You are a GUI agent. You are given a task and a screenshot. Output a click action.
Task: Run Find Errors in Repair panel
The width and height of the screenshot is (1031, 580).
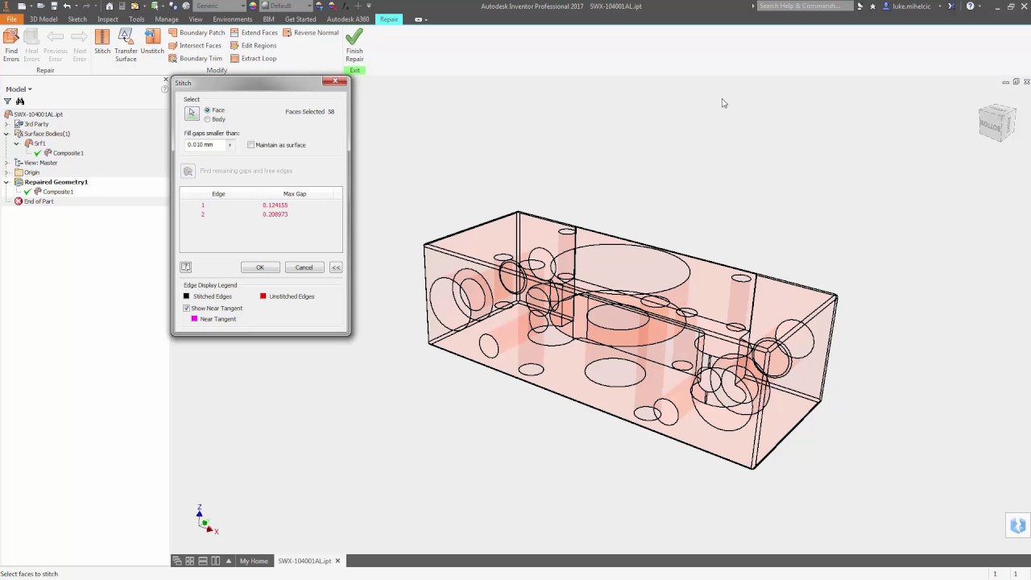point(11,45)
